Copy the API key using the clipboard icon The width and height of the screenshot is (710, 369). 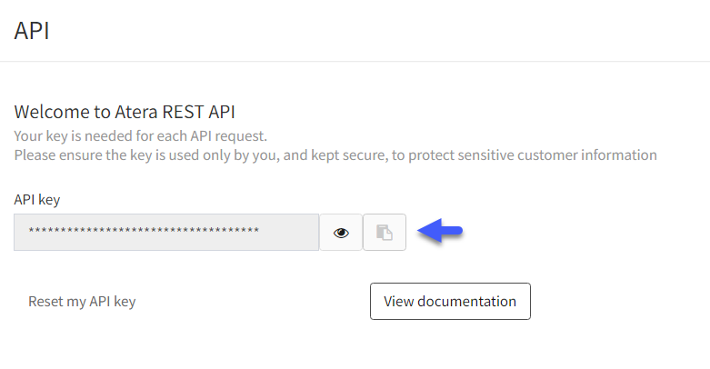click(x=385, y=233)
